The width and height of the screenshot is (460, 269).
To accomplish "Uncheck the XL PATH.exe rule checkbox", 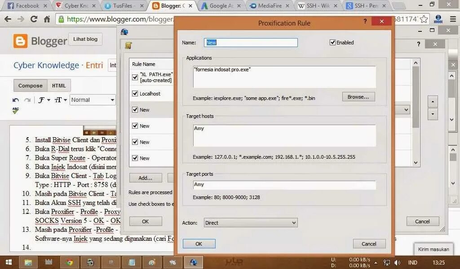I will point(135,77).
